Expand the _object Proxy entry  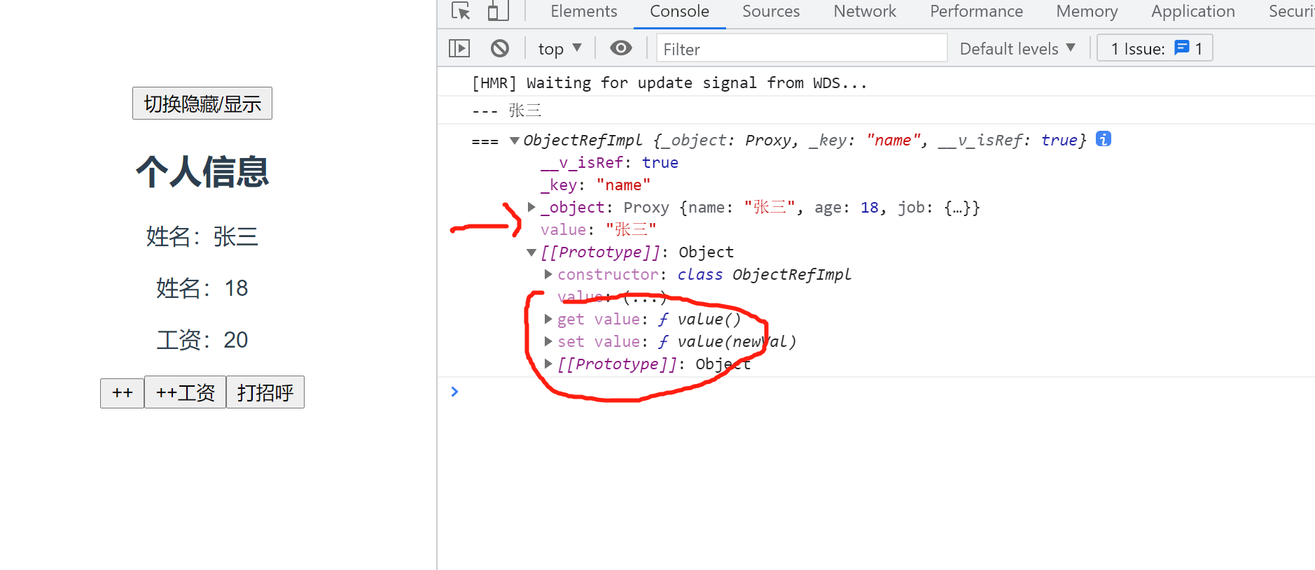[x=531, y=207]
